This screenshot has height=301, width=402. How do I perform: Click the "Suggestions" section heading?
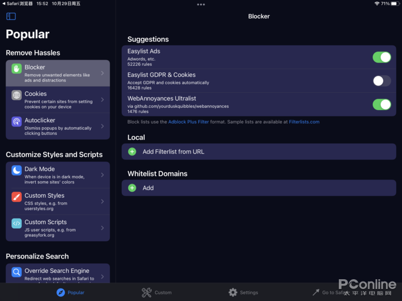pos(148,39)
